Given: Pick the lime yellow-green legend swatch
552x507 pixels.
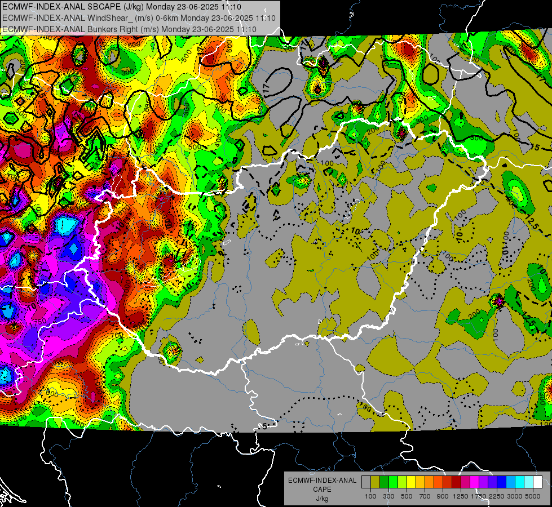Looking at the screenshot, I should pyautogui.click(x=402, y=482).
